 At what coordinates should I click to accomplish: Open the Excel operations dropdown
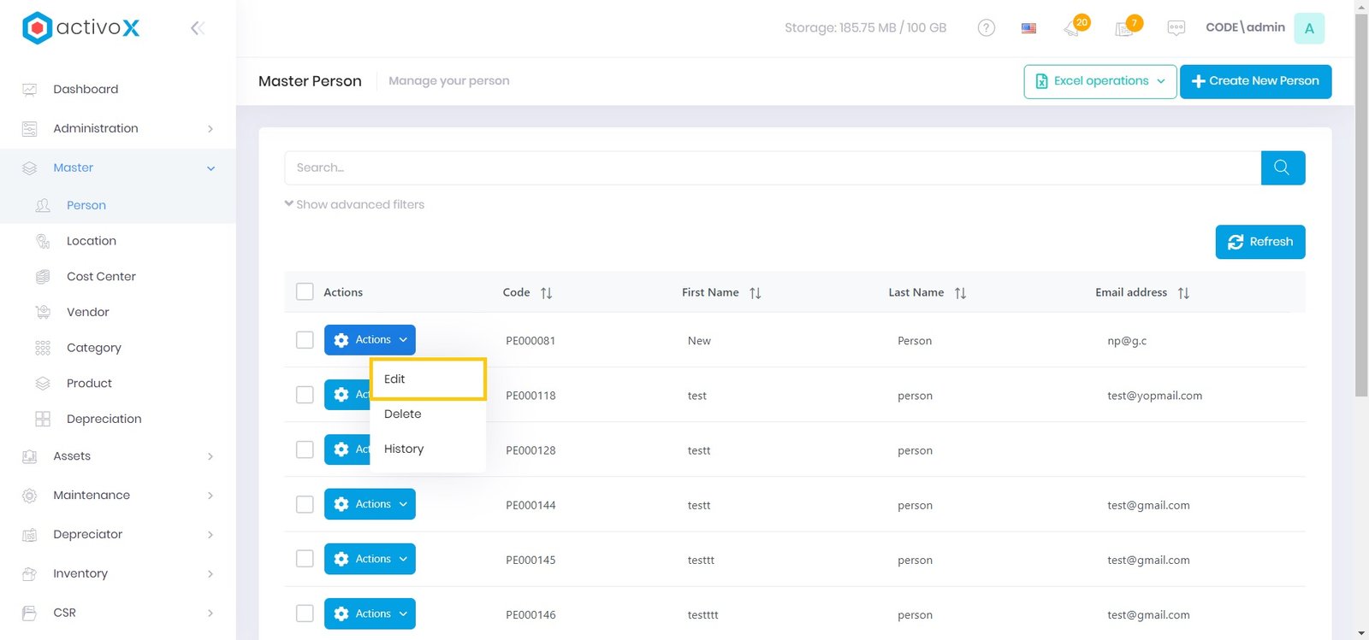(x=1099, y=81)
